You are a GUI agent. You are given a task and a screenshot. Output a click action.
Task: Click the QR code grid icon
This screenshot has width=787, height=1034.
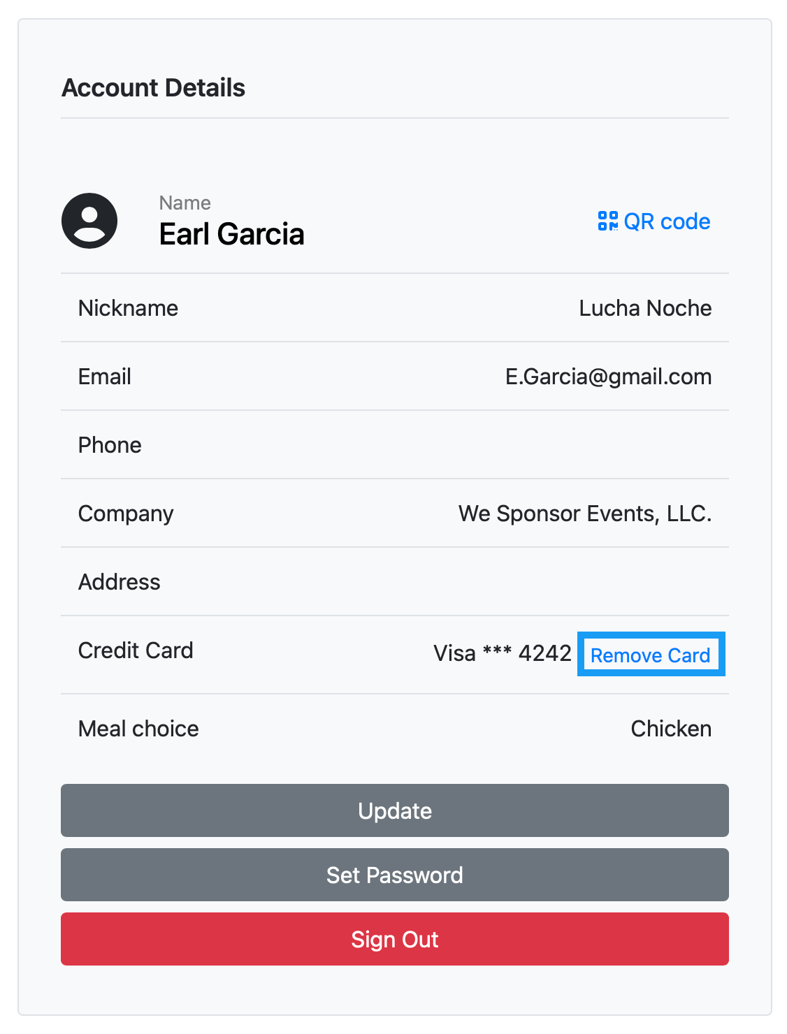click(x=607, y=221)
